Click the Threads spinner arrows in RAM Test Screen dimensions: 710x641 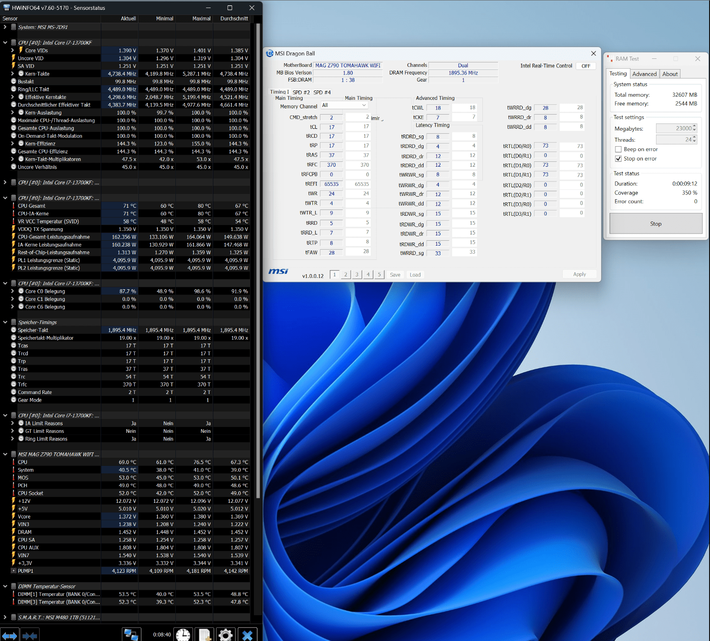694,140
